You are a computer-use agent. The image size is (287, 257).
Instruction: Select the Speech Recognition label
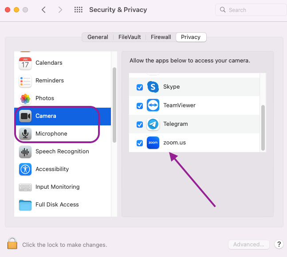click(62, 152)
